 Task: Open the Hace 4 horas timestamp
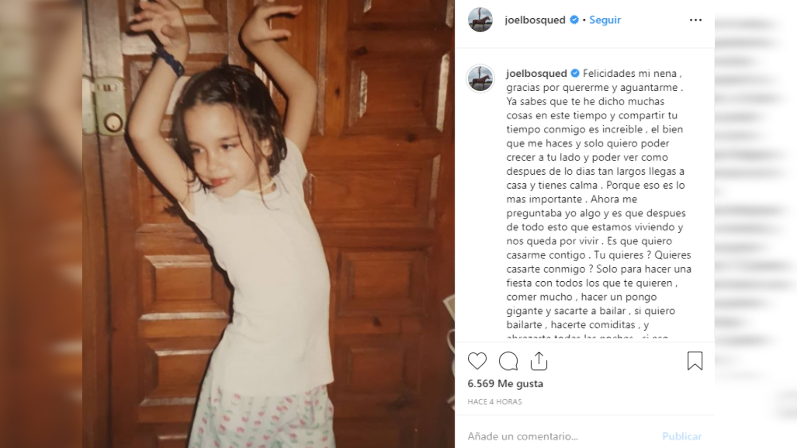pyautogui.click(x=494, y=402)
